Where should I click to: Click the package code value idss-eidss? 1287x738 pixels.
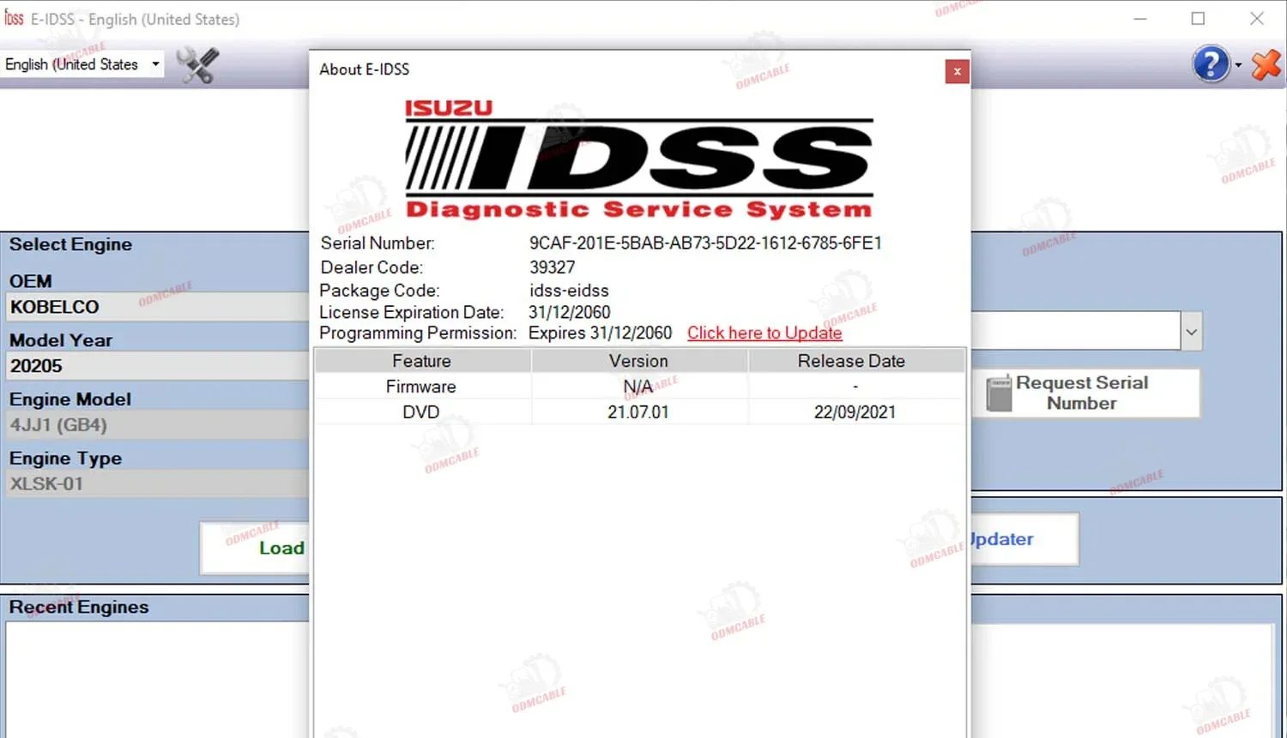569,291
